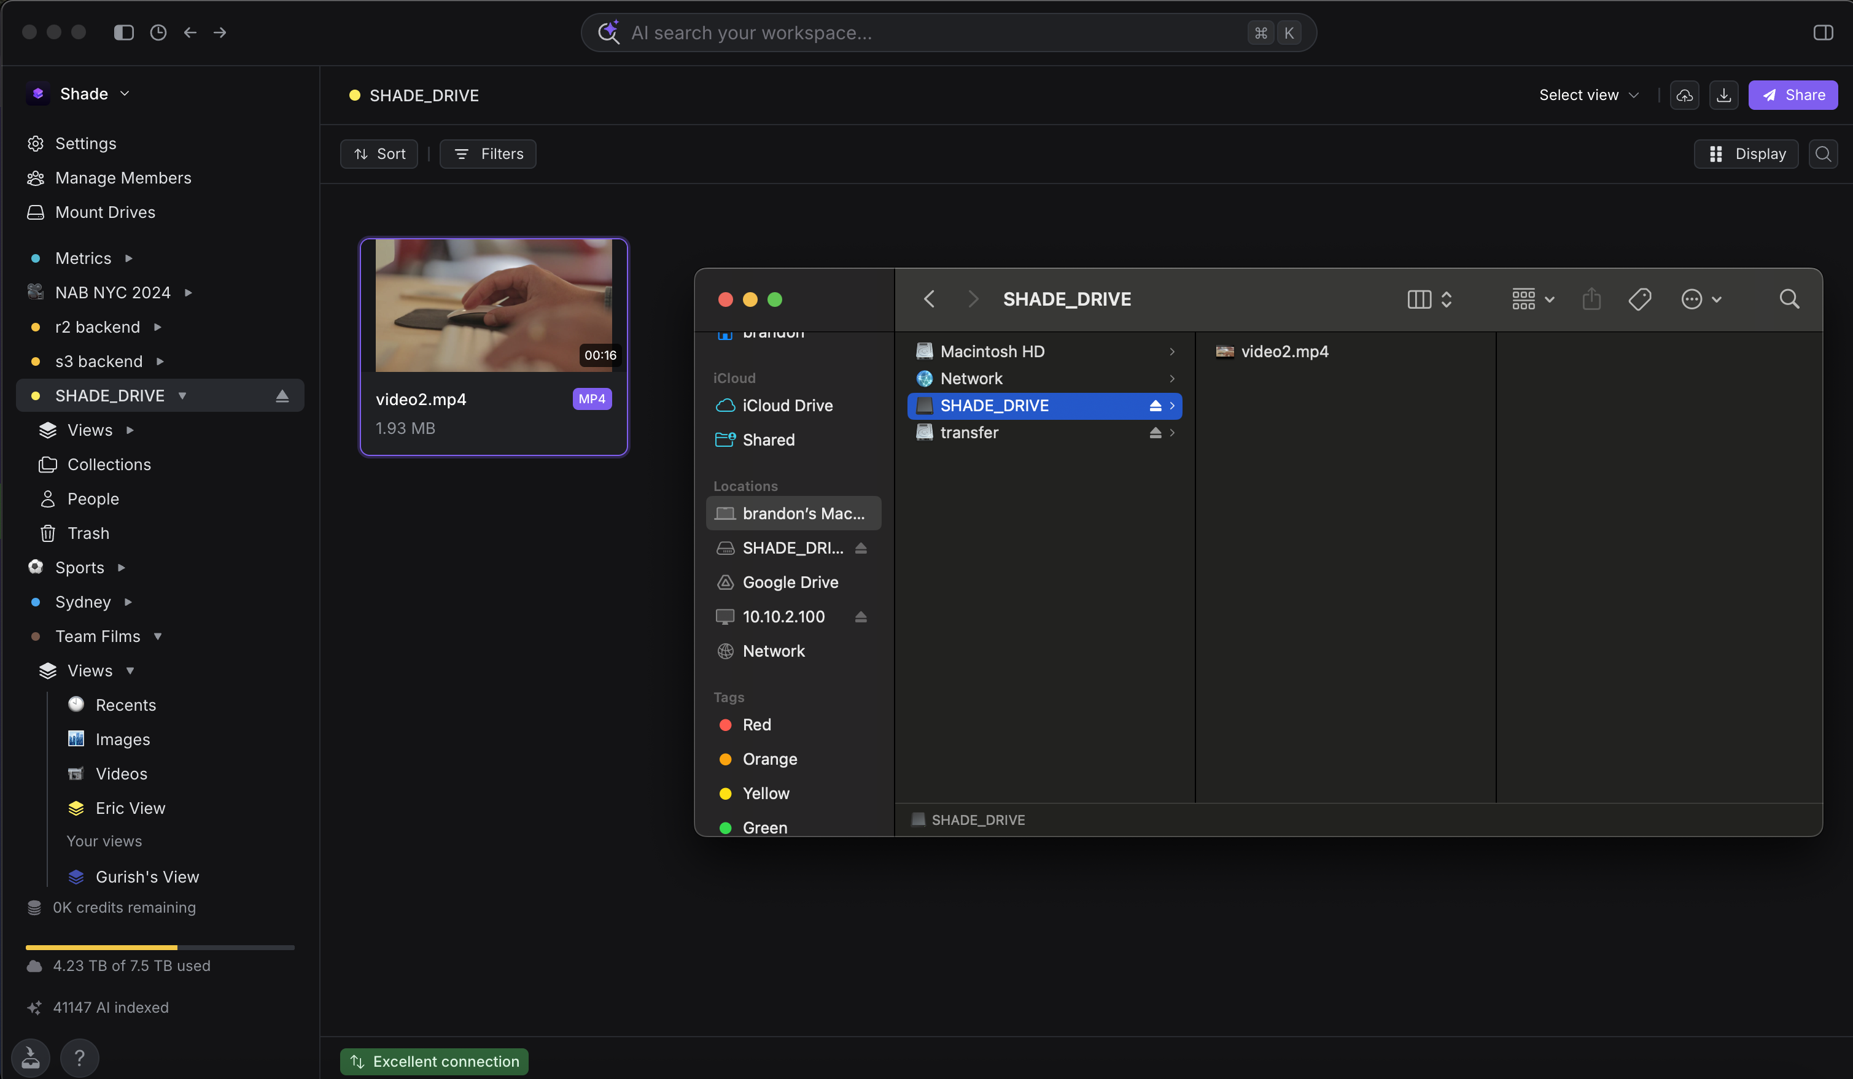This screenshot has width=1853, height=1079.
Task: Select the Yellow tag in Finder
Action: [x=765, y=793]
